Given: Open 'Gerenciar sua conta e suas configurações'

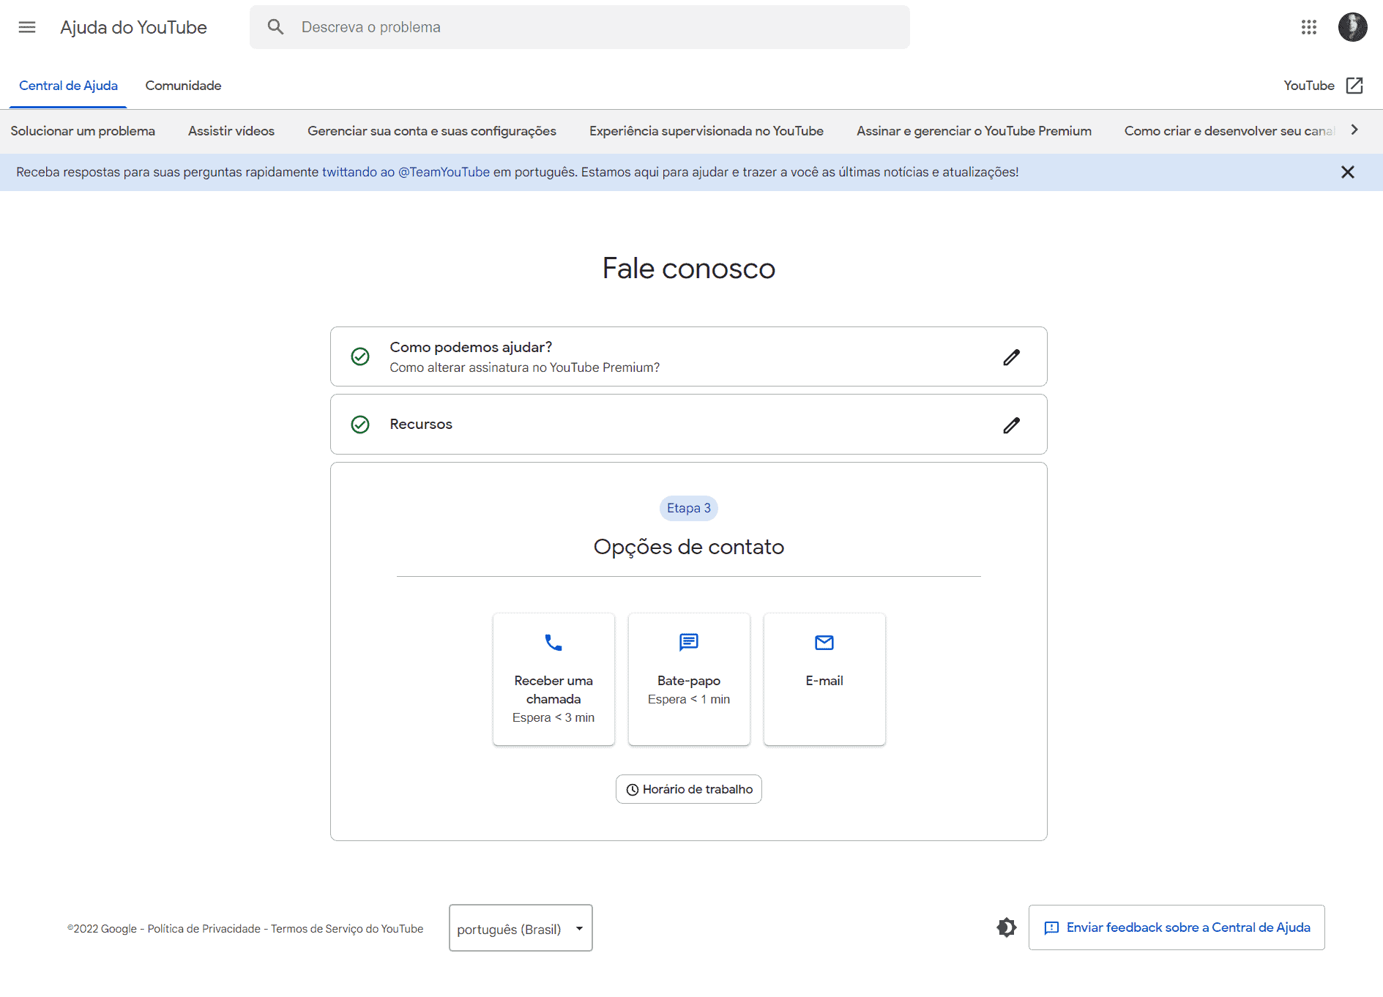Looking at the screenshot, I should pyautogui.click(x=432, y=131).
